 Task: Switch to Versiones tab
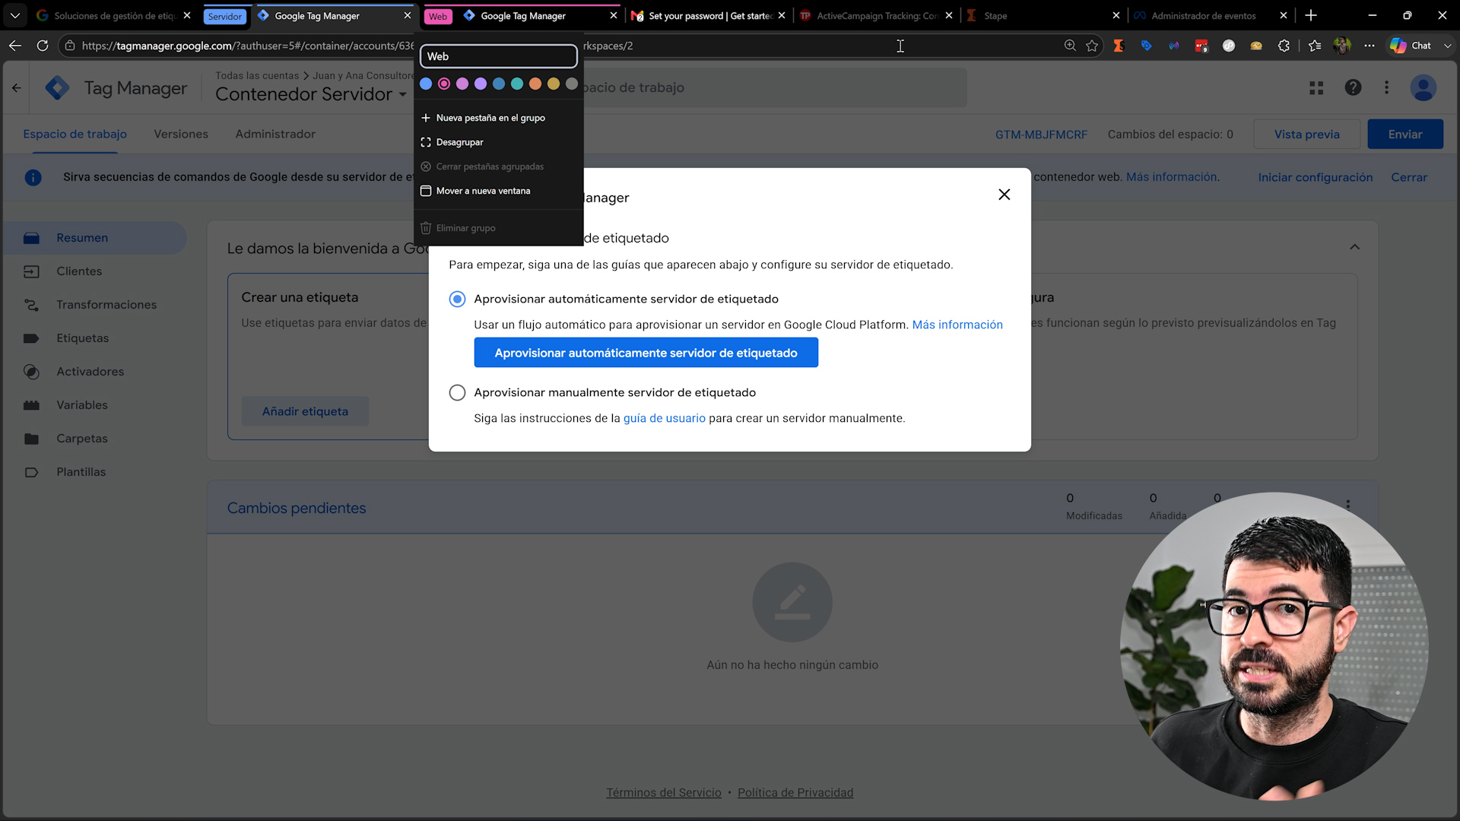181,134
